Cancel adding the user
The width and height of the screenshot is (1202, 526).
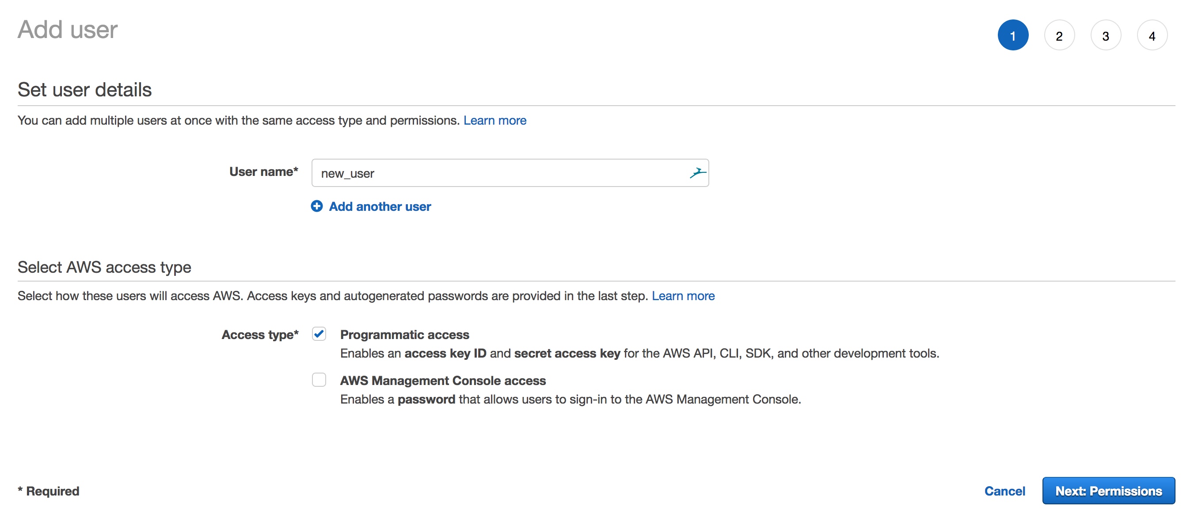coord(1004,492)
